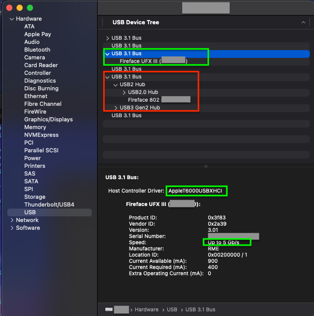
Task: Expand the USB3 Gen2 Hub node
Action: 116,108
